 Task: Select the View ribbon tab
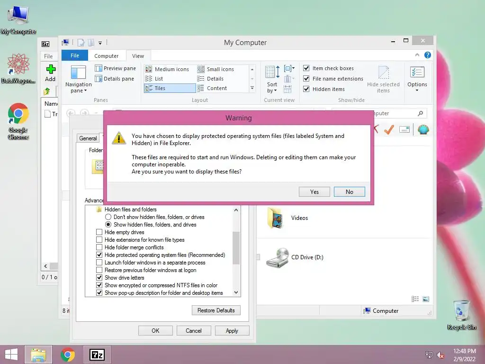coord(138,56)
